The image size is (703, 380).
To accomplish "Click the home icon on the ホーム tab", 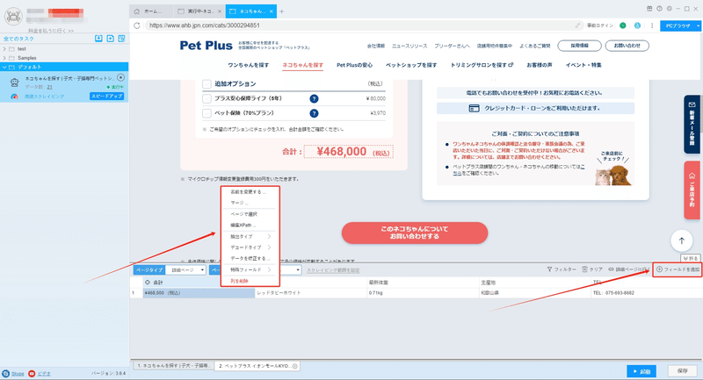I will click(137, 11).
